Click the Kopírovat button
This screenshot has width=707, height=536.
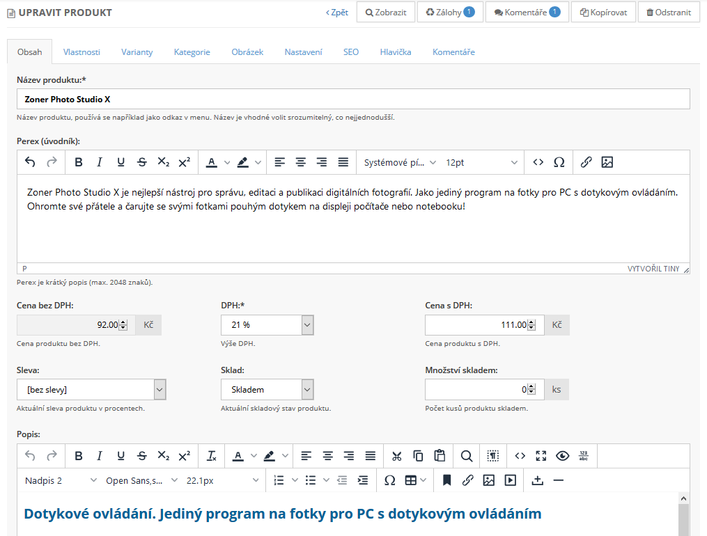pos(603,13)
